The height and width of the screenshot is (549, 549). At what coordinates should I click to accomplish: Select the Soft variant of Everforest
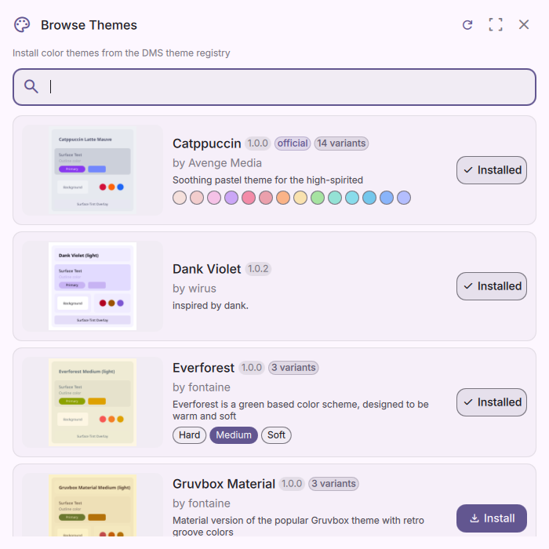pos(276,435)
